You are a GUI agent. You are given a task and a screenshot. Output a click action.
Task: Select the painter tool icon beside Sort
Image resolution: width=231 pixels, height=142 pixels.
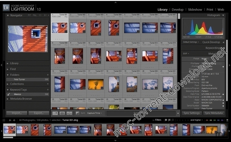pos(77,113)
